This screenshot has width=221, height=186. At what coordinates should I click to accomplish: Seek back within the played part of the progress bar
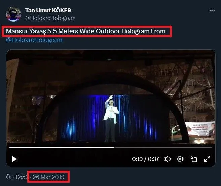(x=61, y=148)
